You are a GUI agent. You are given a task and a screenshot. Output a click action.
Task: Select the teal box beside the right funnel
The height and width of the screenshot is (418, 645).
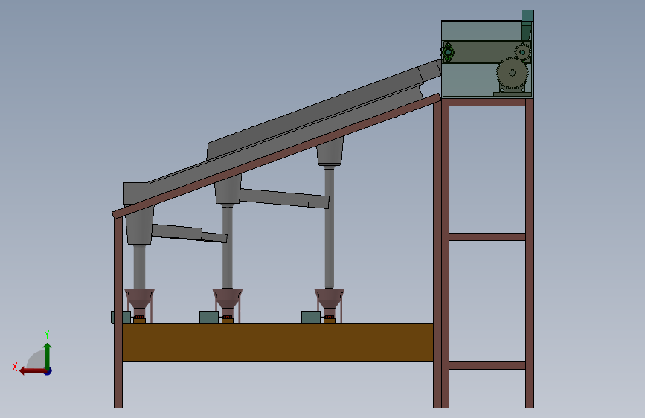pos(310,317)
